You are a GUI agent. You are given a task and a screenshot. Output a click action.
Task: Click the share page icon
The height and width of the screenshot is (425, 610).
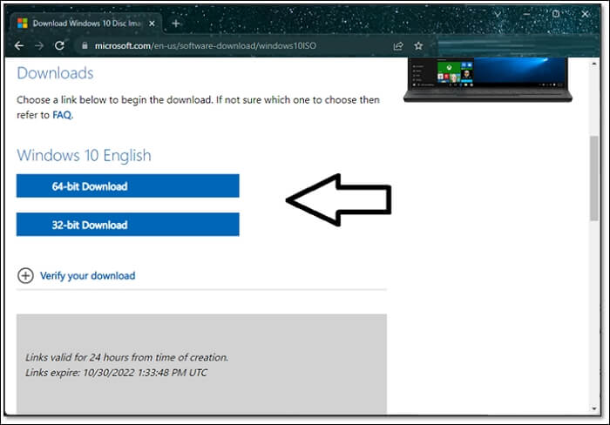click(x=398, y=46)
